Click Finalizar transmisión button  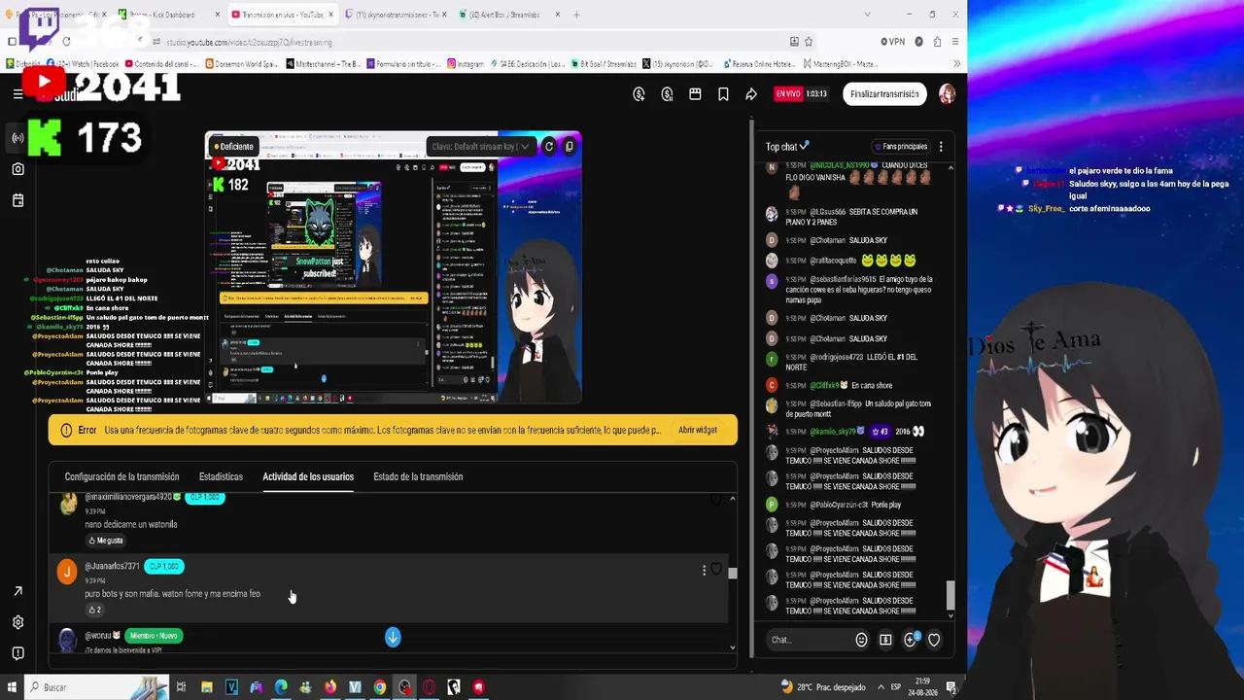point(884,94)
